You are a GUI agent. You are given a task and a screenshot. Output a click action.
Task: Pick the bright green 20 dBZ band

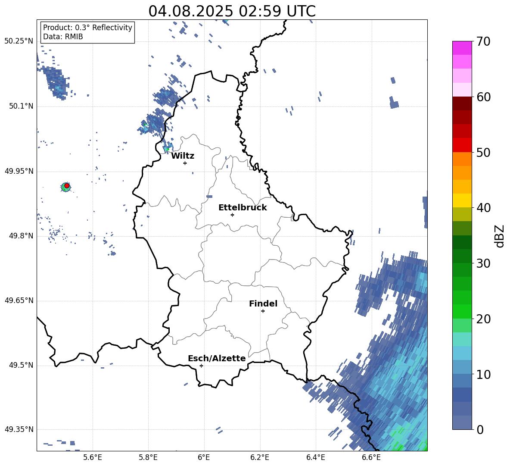462,311
